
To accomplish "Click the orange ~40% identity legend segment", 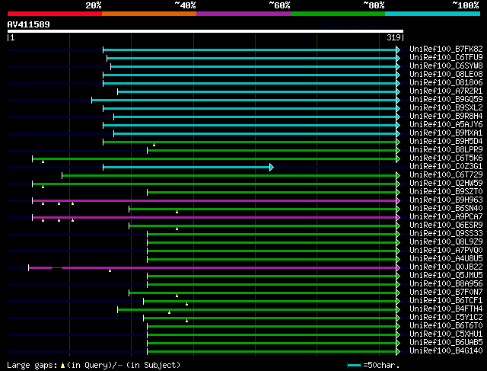I will 149,14.
